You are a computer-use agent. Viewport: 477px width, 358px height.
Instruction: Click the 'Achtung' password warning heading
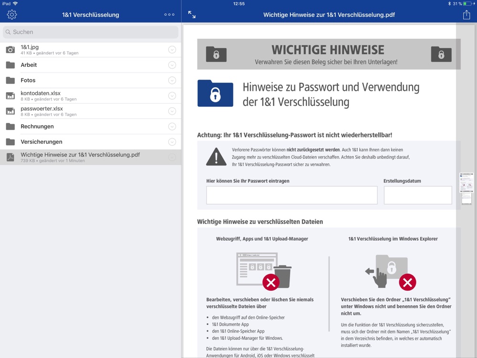pos(294,135)
